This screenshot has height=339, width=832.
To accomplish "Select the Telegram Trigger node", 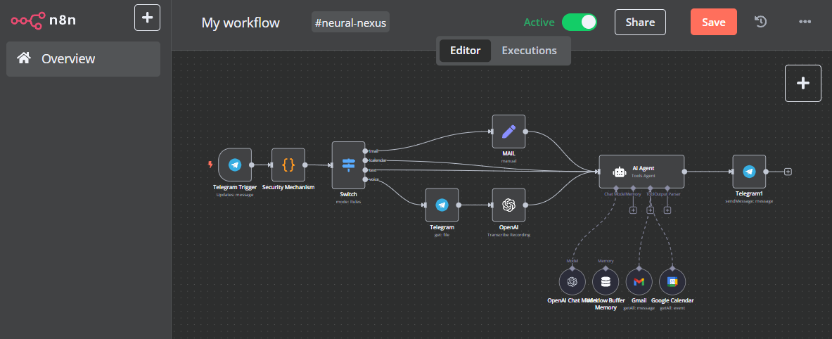I will coord(234,165).
